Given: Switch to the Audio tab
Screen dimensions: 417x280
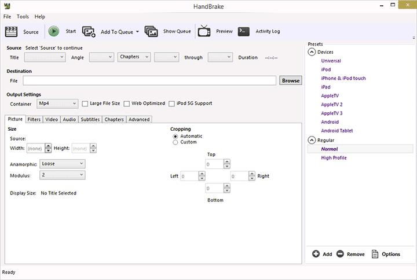Looking at the screenshot, I should [x=69, y=120].
